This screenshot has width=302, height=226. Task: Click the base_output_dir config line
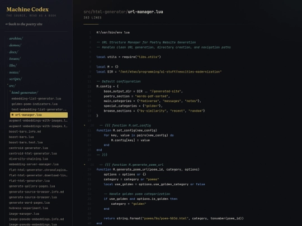coord(143,92)
